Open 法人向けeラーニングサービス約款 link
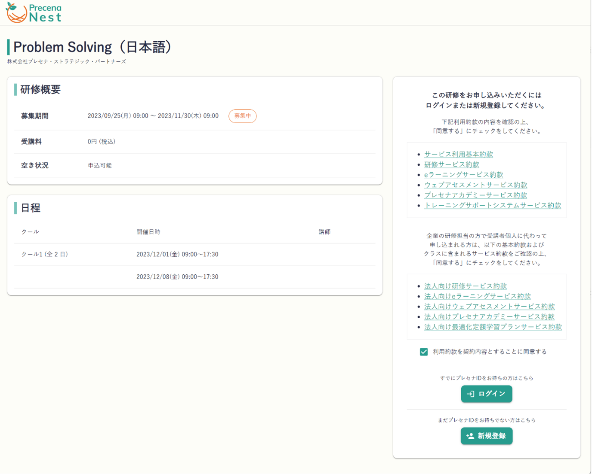The image size is (592, 474). (x=478, y=296)
